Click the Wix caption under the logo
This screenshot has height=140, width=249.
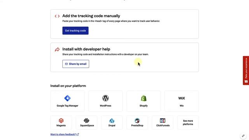pyautogui.click(x=182, y=106)
